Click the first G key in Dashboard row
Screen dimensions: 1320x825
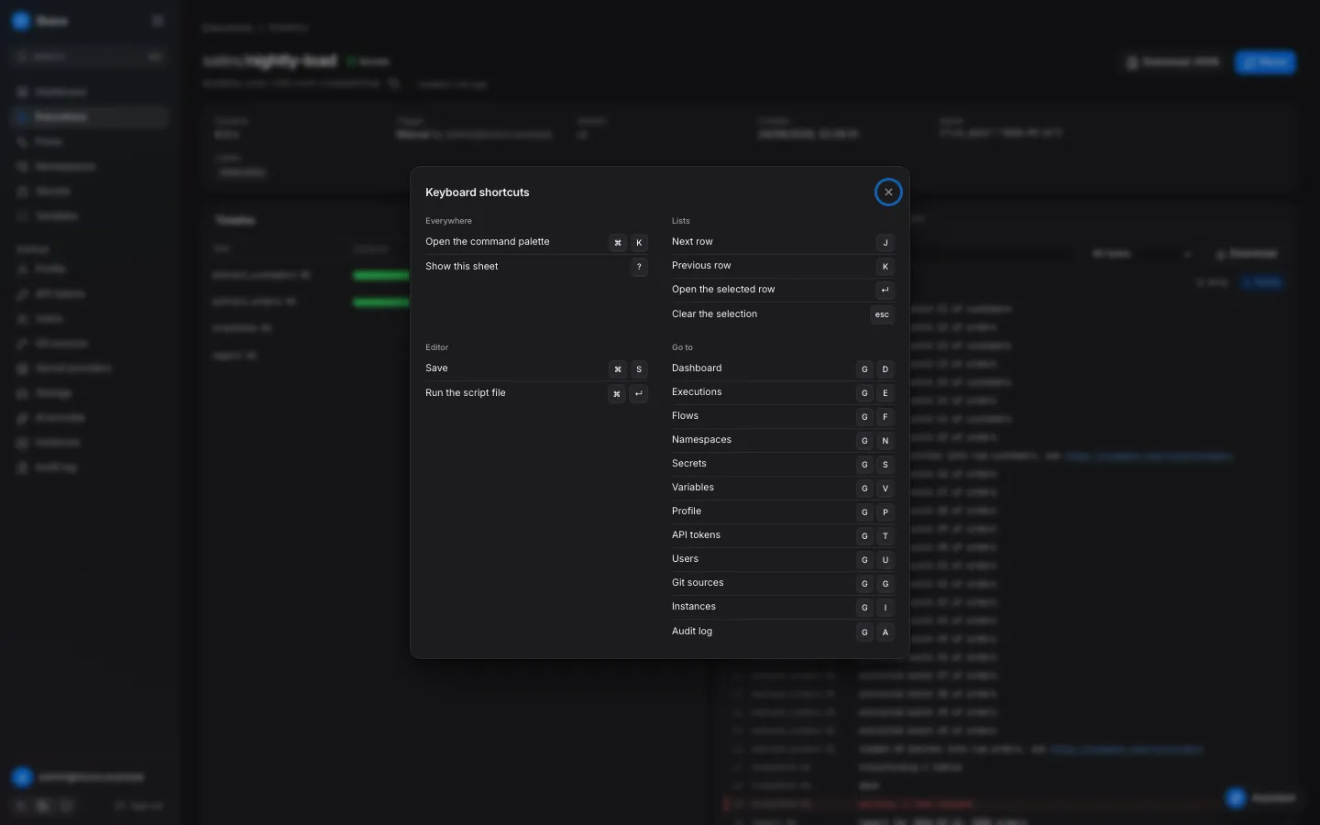click(864, 369)
